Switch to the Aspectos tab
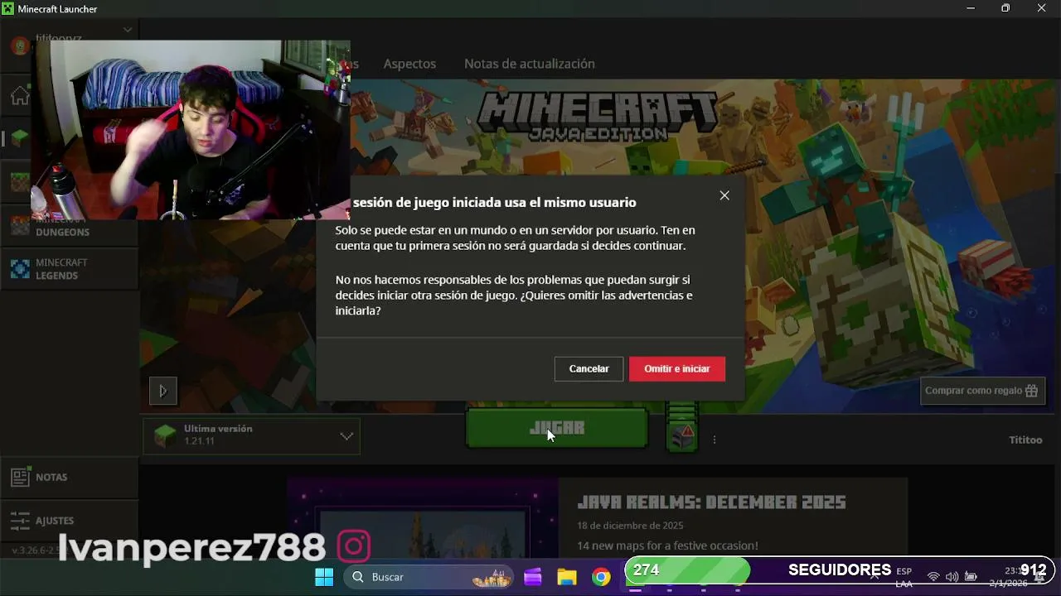The image size is (1061, 596). 409,64
